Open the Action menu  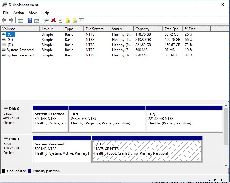pyautogui.click(x=19, y=13)
